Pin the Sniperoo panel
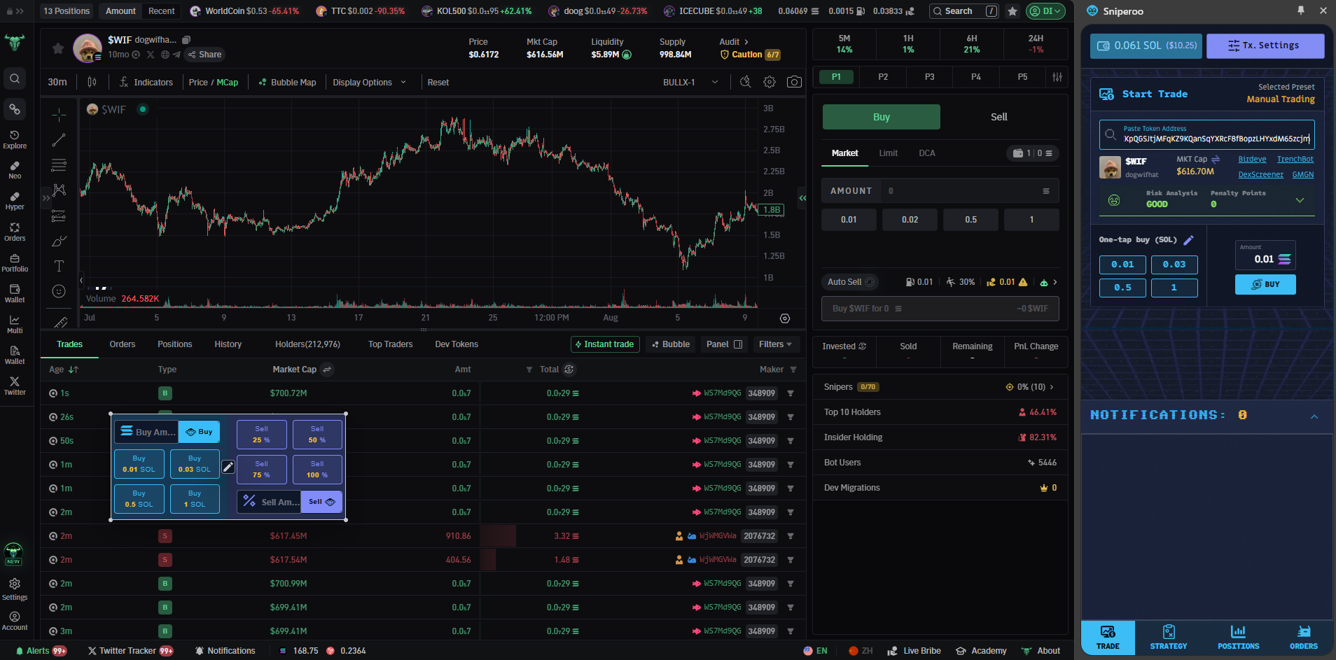This screenshot has width=1336, height=660. point(1301,10)
